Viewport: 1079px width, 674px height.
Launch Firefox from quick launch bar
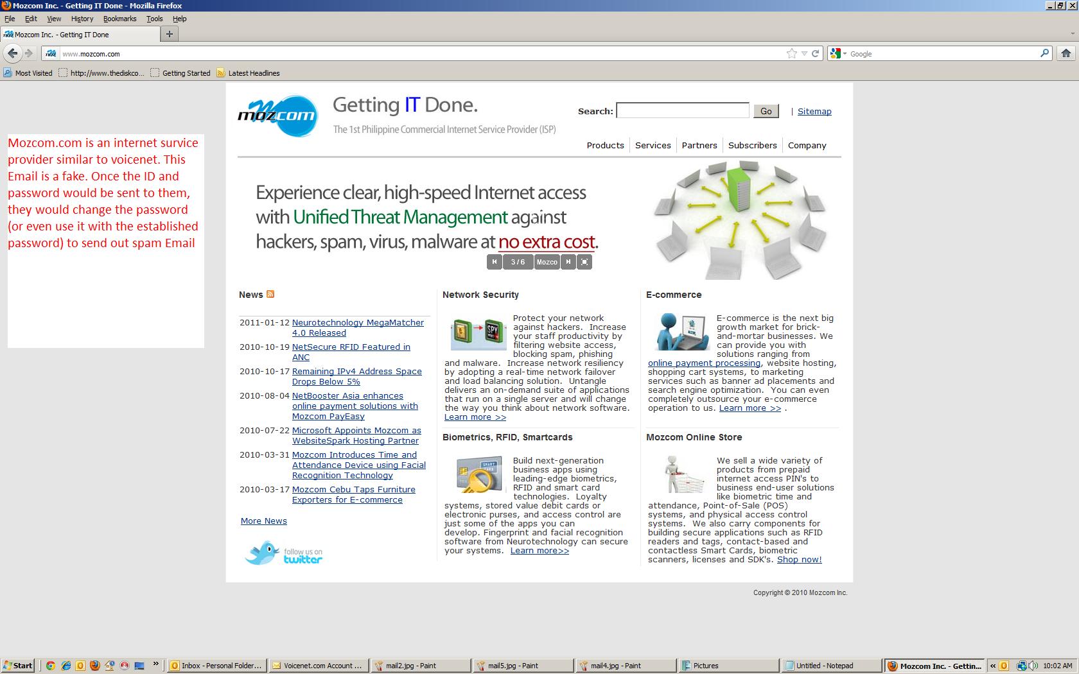pos(95,666)
